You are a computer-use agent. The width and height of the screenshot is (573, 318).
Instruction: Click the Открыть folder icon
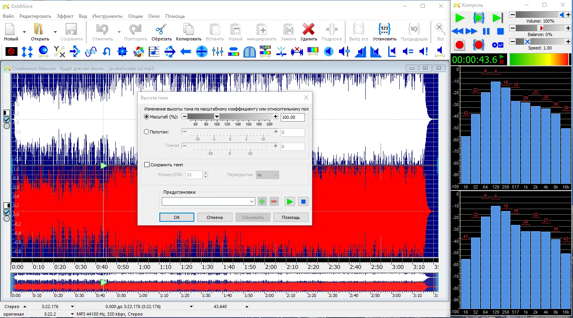pyautogui.click(x=39, y=30)
